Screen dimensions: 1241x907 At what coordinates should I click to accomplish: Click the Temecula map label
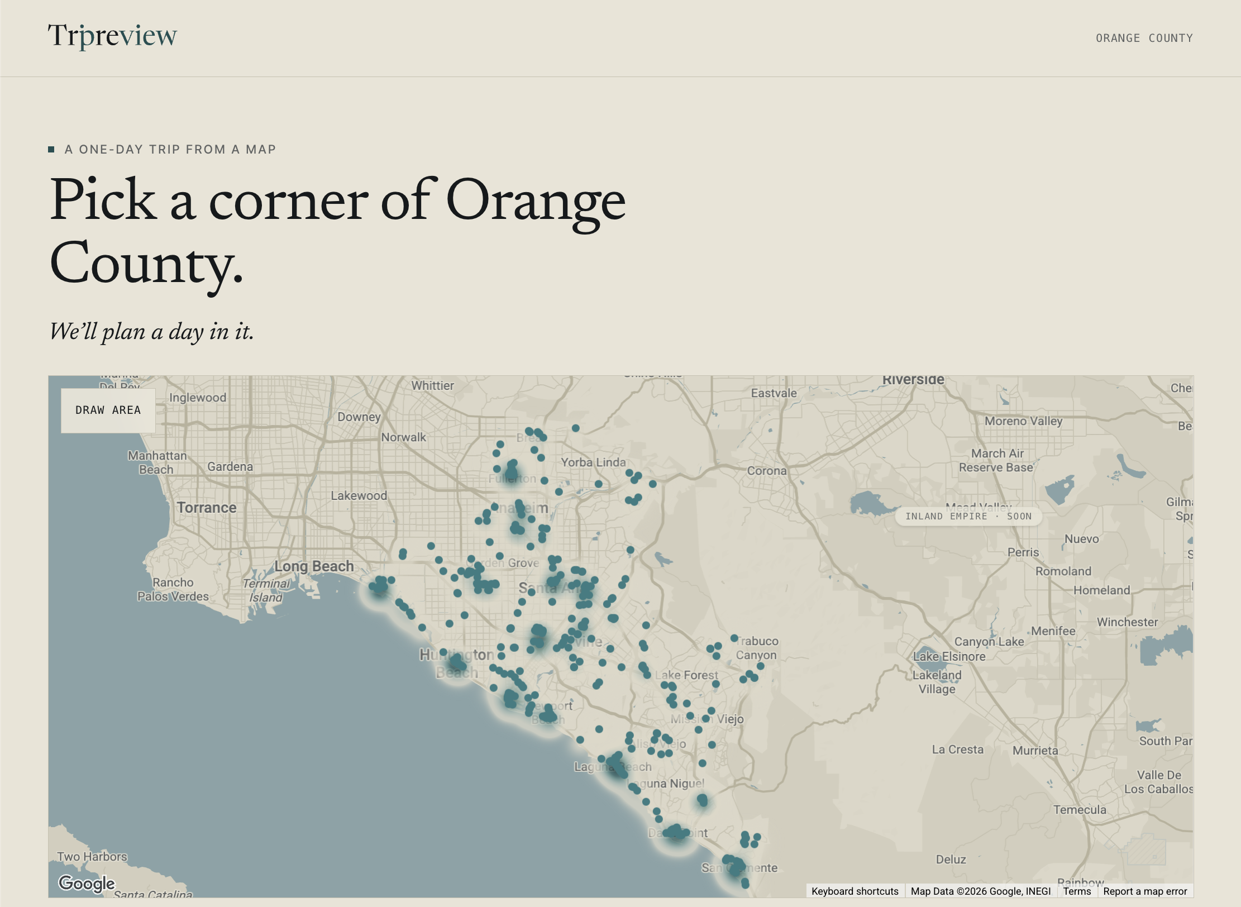1080,810
